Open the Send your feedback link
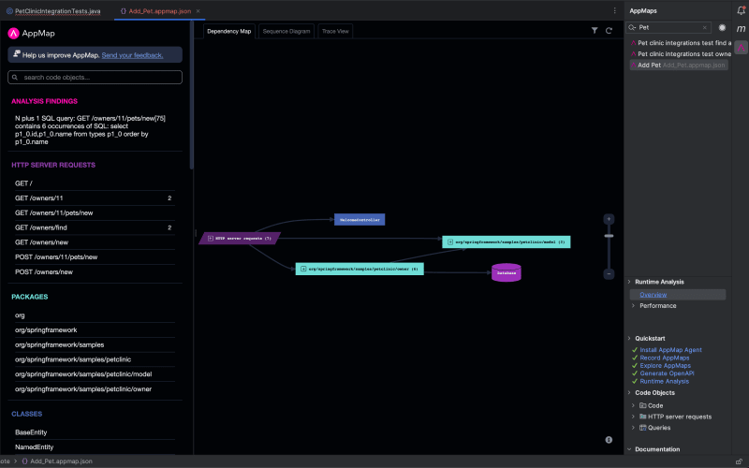 pos(132,55)
